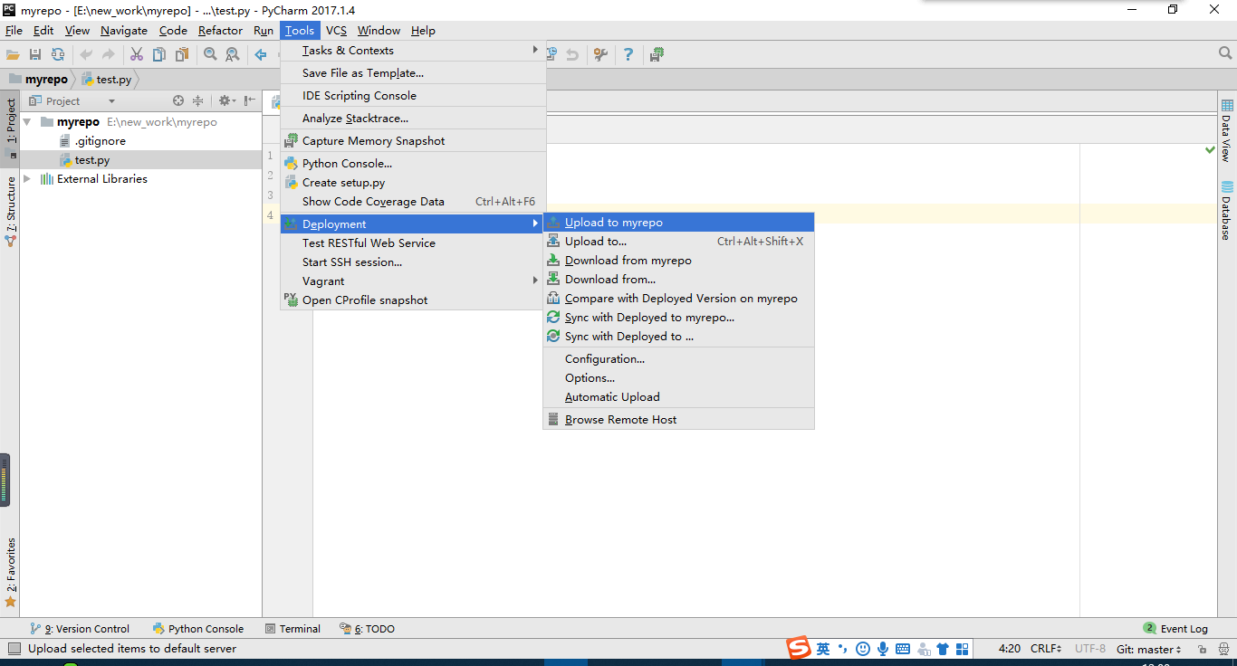
Task: Hide the Project panel with hide icon
Action: (x=250, y=101)
